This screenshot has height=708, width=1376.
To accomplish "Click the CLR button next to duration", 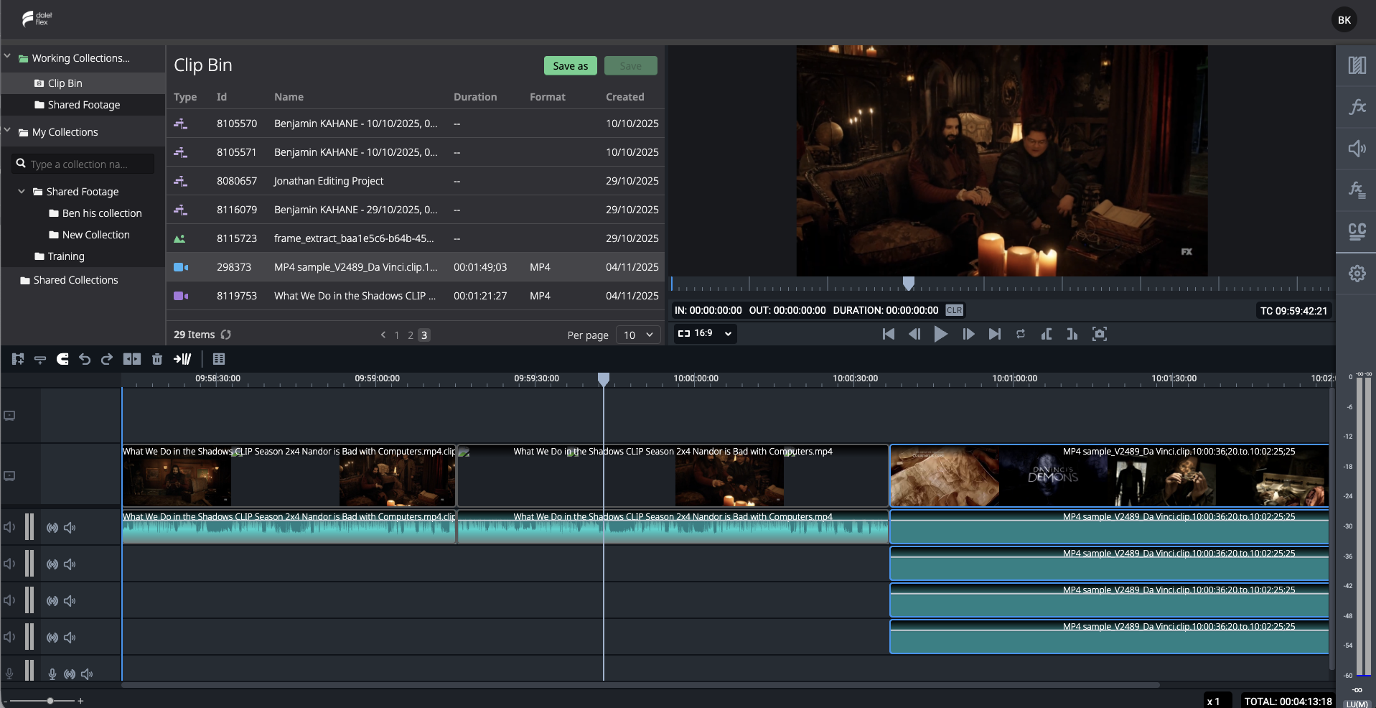I will click(954, 310).
